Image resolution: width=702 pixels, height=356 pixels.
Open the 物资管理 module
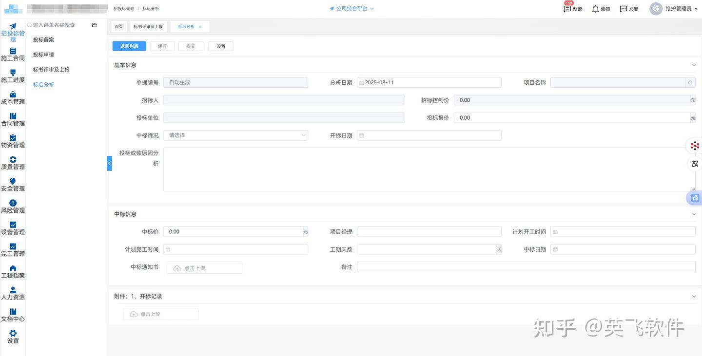tap(13, 141)
